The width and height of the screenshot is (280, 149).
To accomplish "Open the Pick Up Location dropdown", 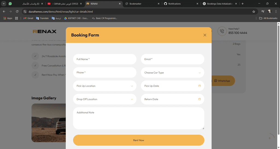I will point(105,86).
